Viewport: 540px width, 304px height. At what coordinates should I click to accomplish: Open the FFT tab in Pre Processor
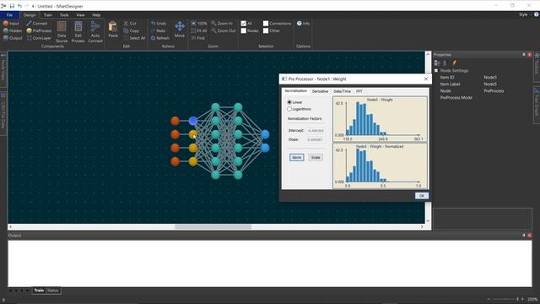(x=359, y=91)
